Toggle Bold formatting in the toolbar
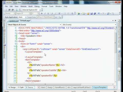Screen dimensions: 123x92 (x=42, y=14)
